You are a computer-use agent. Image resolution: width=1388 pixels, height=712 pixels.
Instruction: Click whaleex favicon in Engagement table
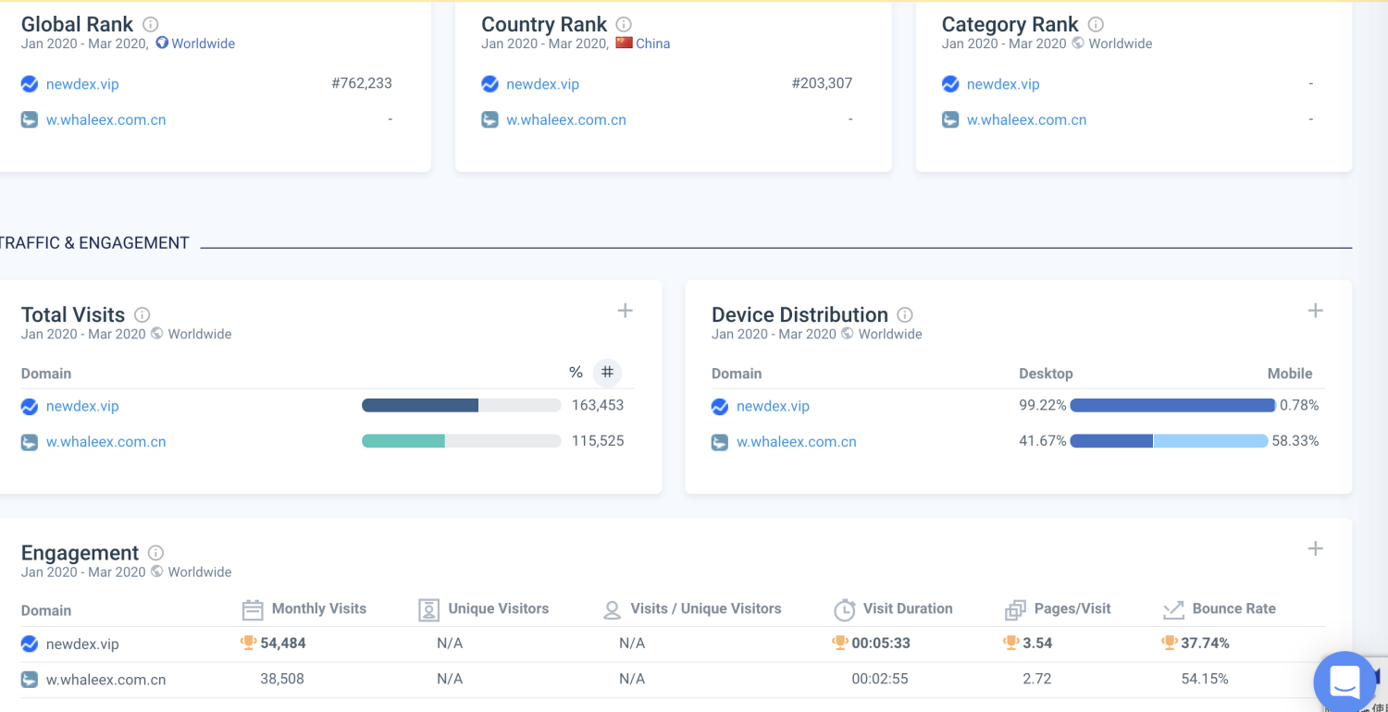(x=30, y=680)
